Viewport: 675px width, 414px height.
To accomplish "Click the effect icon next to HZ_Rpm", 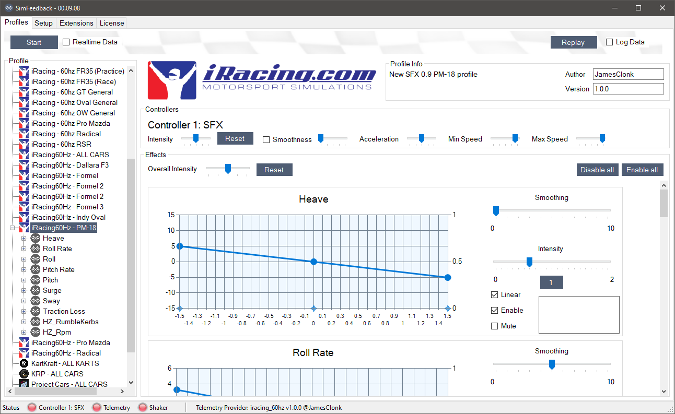I will (x=36, y=332).
